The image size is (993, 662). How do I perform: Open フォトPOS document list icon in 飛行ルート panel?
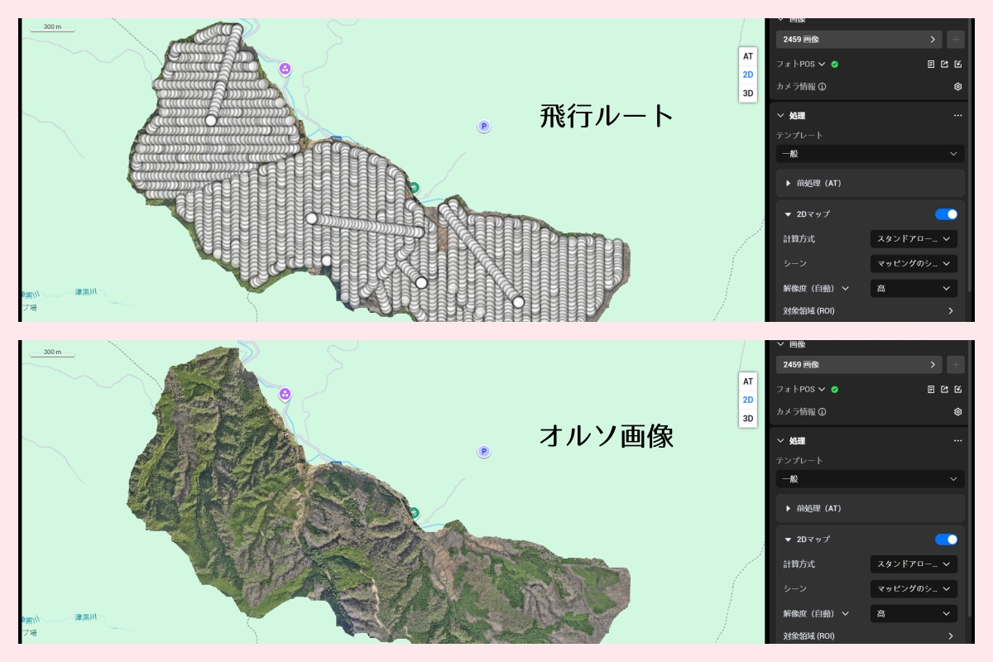click(x=931, y=64)
